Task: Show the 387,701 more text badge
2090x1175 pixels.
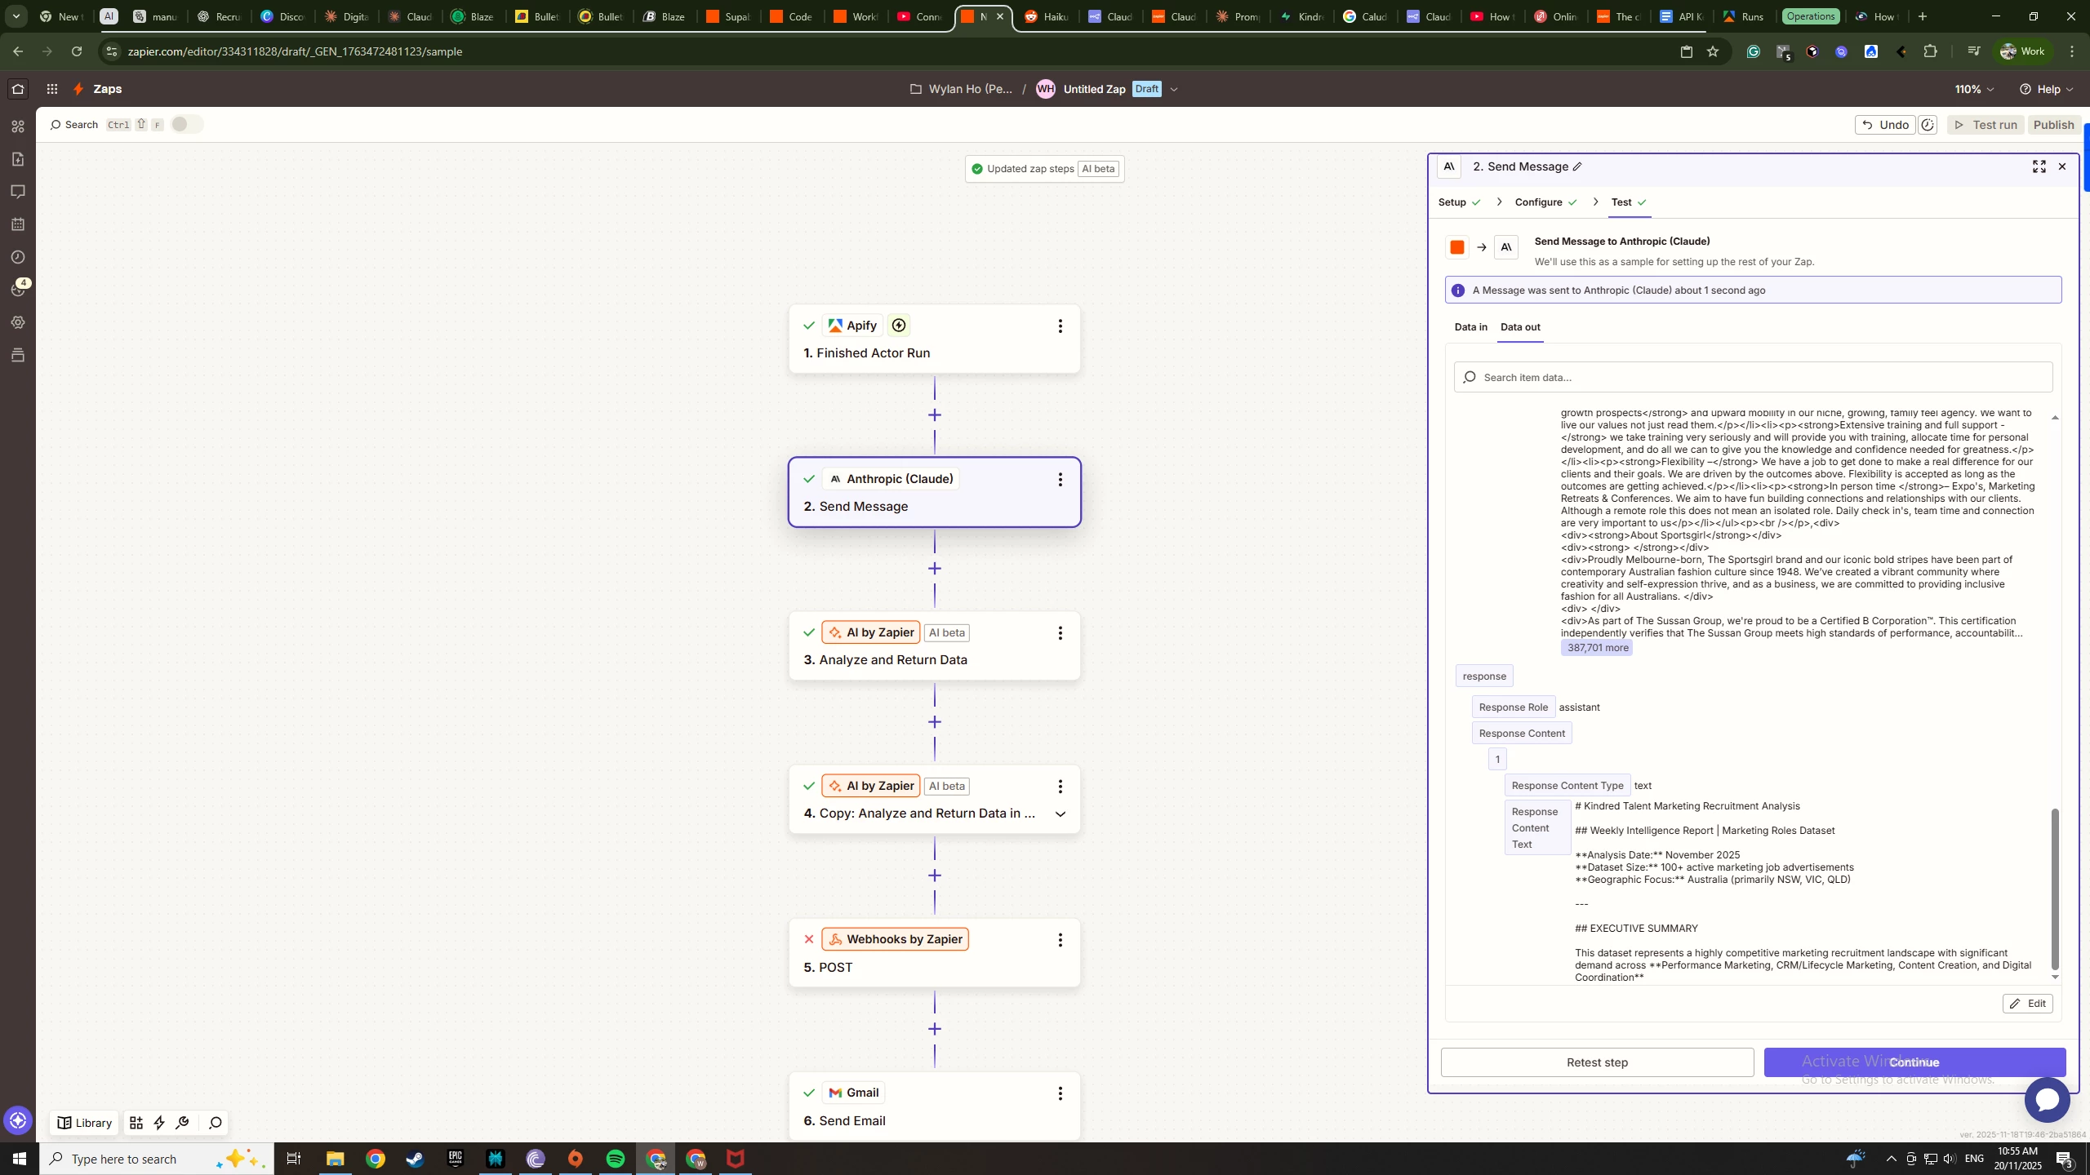Action: point(1597,648)
